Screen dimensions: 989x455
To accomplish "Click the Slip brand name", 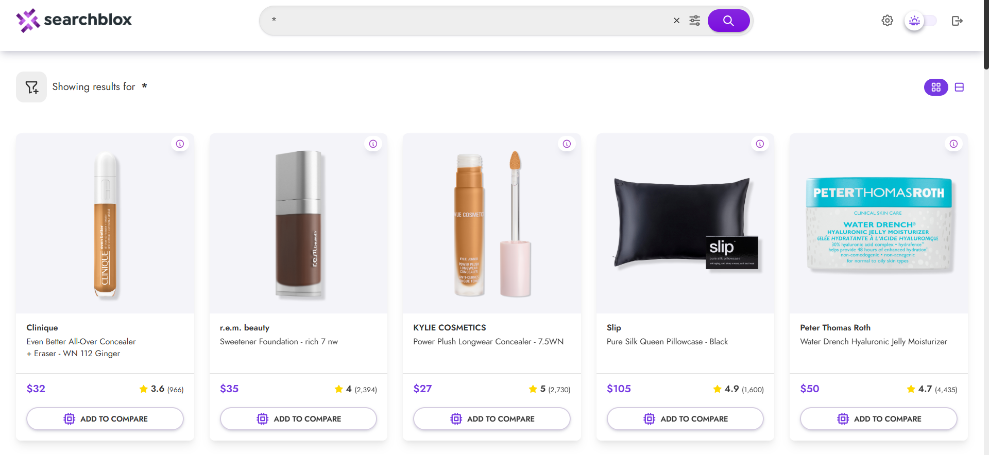I will click(614, 327).
